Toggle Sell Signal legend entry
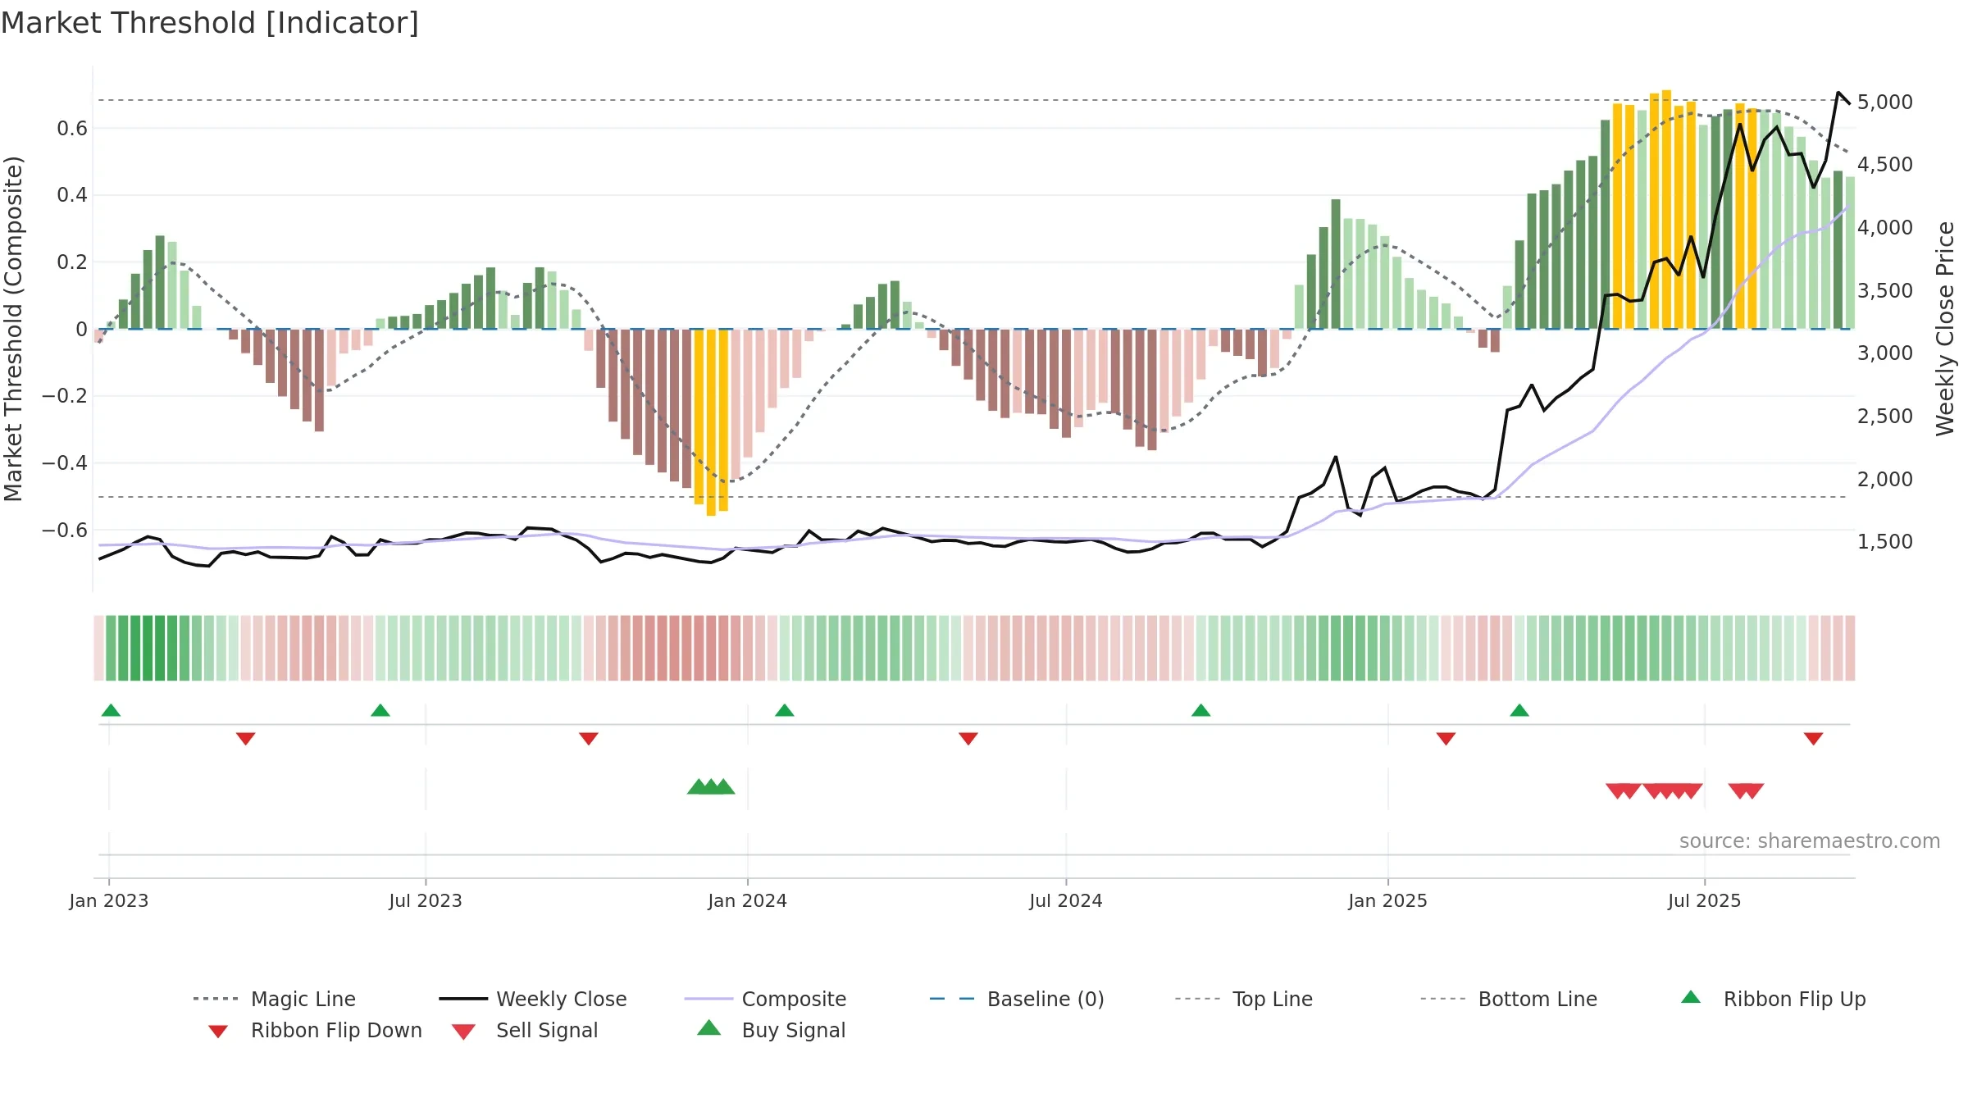 (x=525, y=1031)
